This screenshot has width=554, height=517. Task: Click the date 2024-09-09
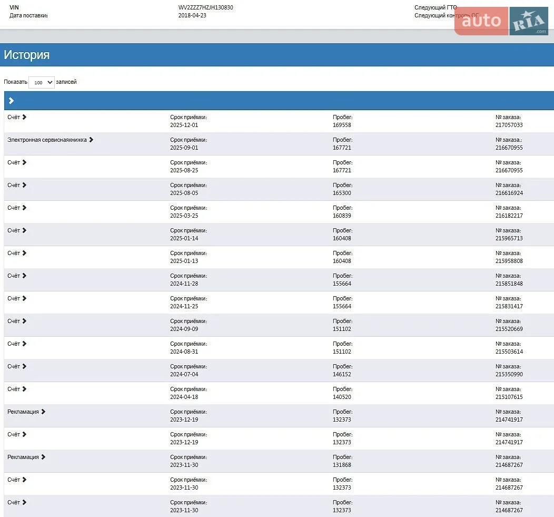pyautogui.click(x=184, y=328)
